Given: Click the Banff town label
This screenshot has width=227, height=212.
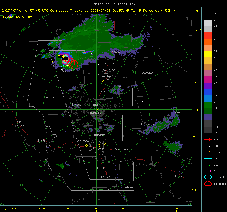Looking at the screenshot, I should coord(42,140).
